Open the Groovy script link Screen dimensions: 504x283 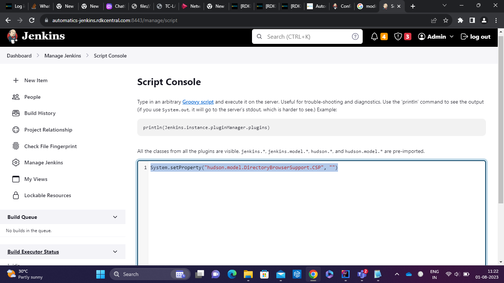(x=198, y=102)
